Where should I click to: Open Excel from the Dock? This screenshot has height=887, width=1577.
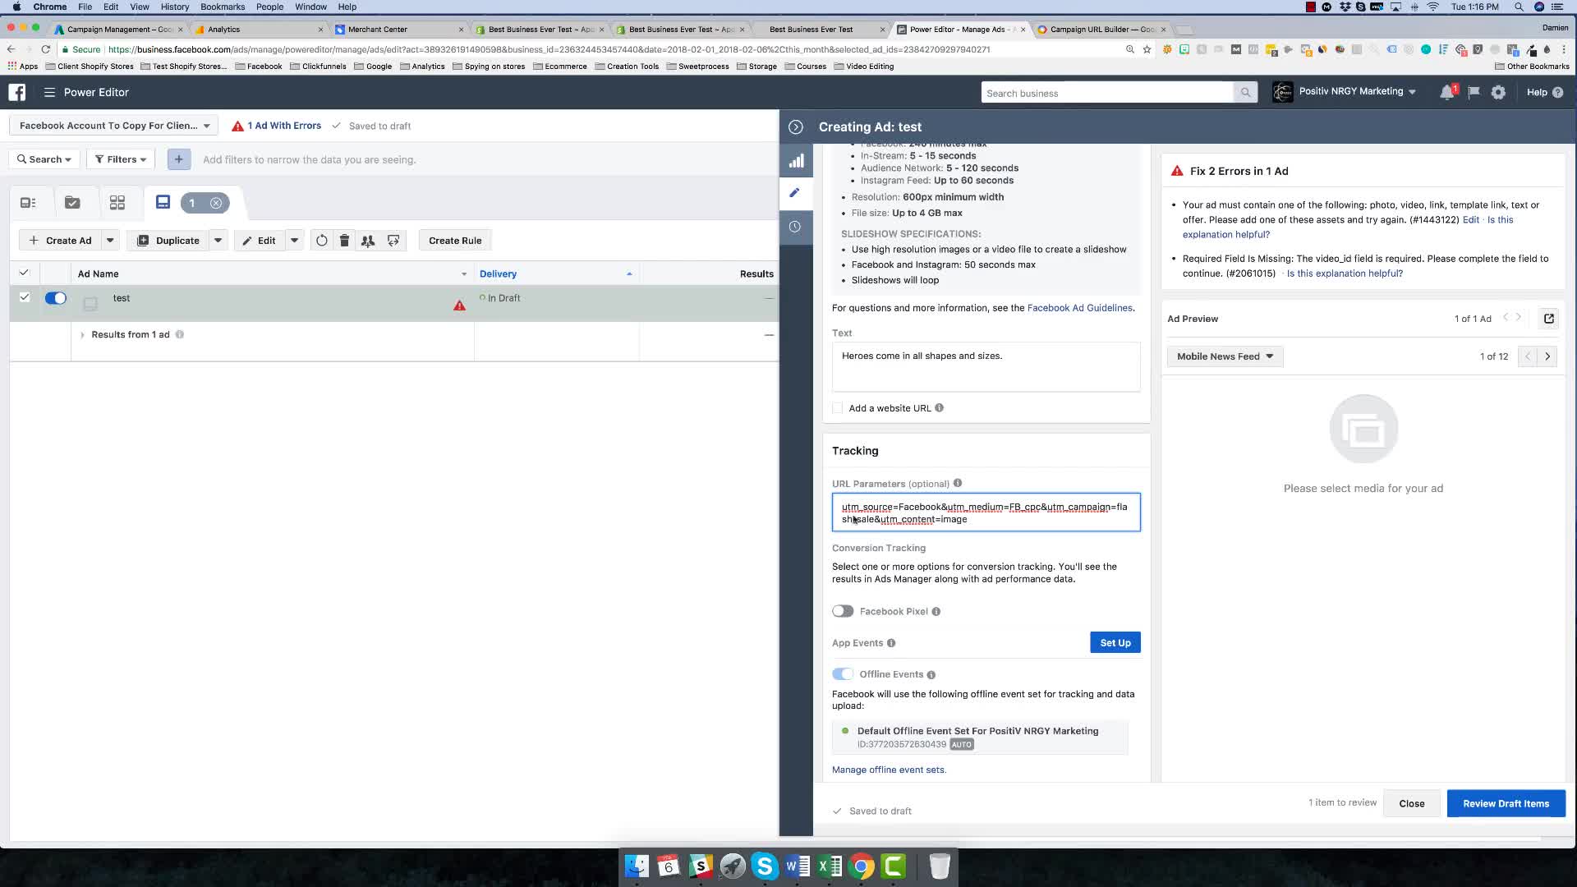point(830,866)
